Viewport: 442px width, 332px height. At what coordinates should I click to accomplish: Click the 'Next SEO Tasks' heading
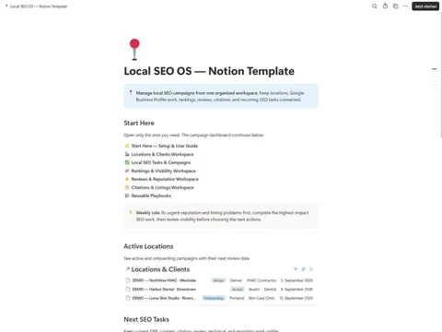tap(146, 319)
